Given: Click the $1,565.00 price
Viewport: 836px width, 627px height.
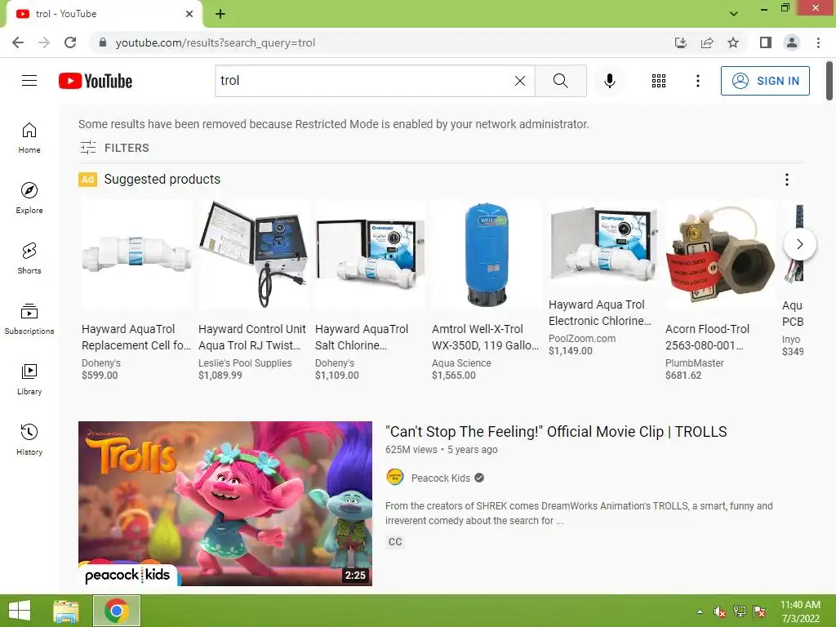Looking at the screenshot, I should [453, 376].
